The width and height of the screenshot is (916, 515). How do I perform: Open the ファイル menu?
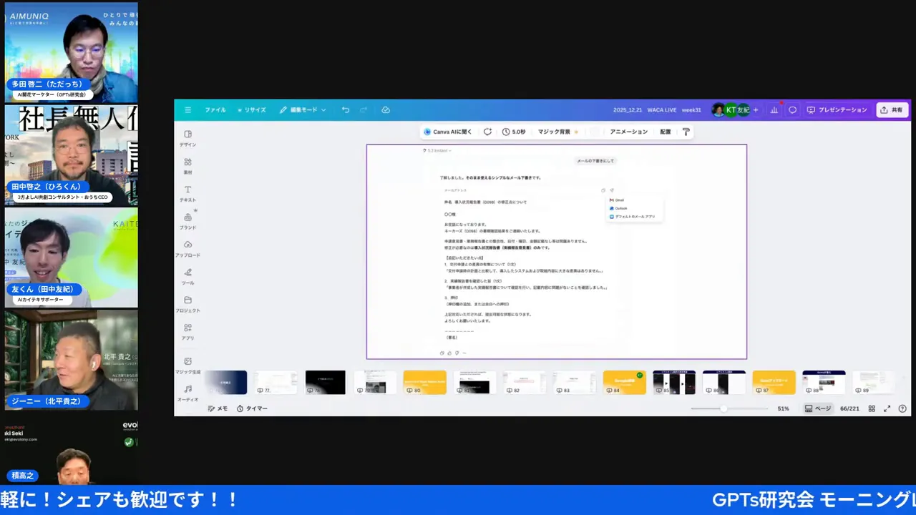(215, 109)
